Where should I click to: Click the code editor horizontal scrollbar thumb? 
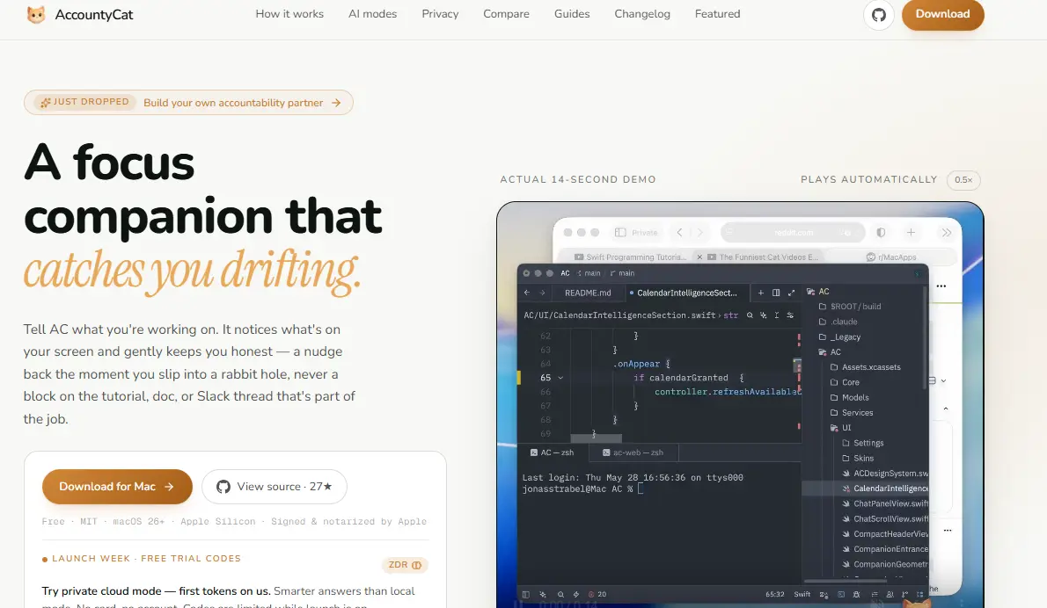coord(596,438)
